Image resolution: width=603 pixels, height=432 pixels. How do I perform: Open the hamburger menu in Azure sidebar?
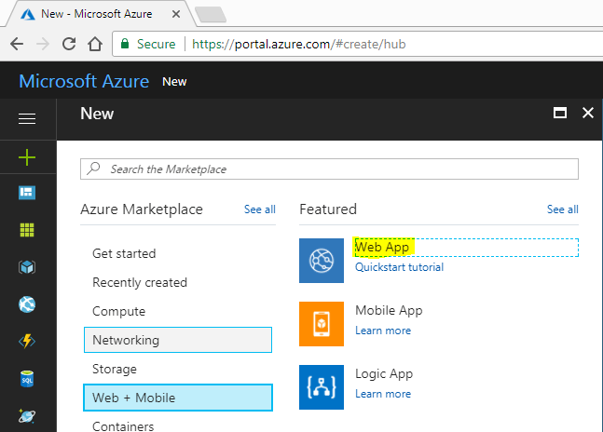[x=27, y=118]
